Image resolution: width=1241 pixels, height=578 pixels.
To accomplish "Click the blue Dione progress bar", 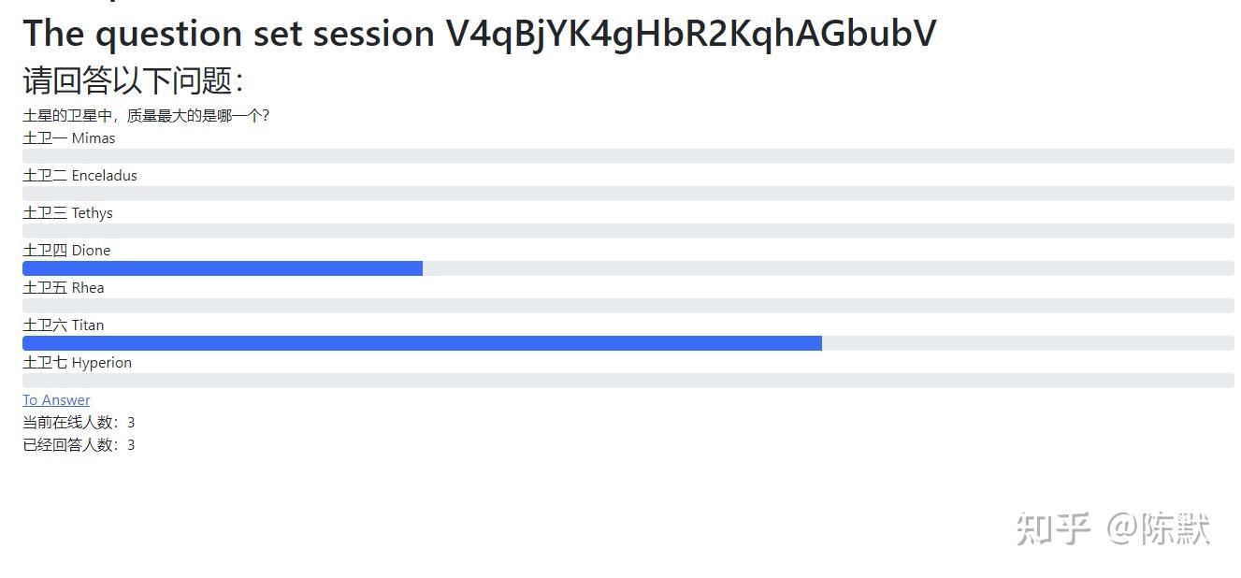I will click(x=223, y=268).
